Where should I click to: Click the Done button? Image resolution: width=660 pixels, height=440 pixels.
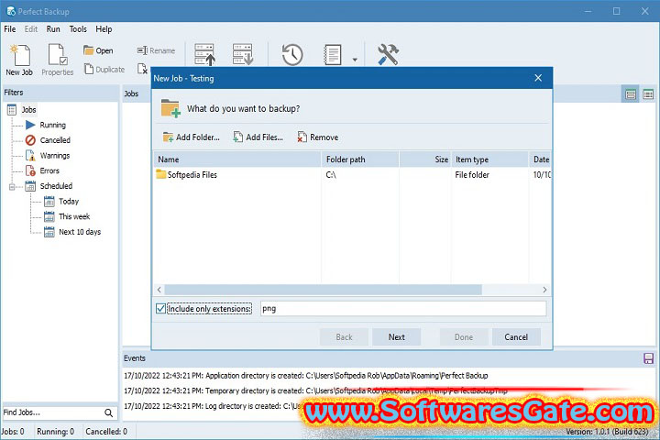pyautogui.click(x=464, y=336)
